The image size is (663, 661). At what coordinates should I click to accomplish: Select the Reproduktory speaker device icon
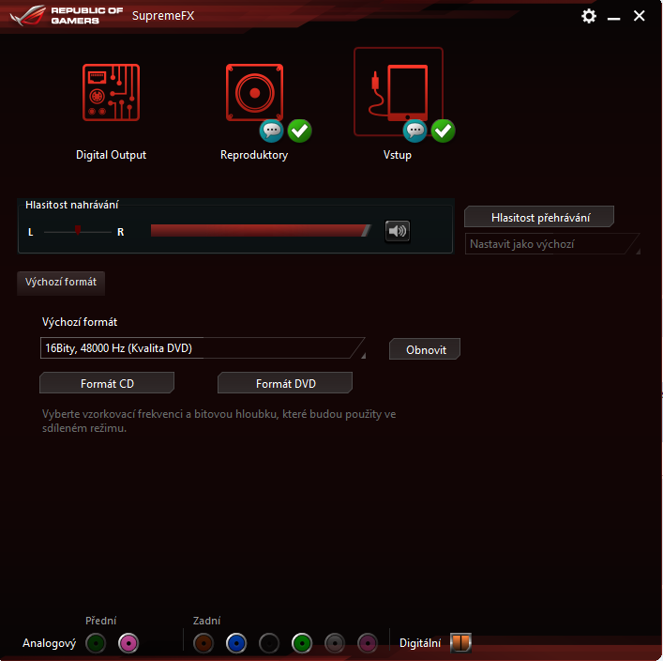(254, 93)
